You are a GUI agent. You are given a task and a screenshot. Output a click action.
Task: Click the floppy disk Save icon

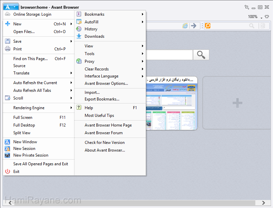pyautogui.click(x=7, y=41)
